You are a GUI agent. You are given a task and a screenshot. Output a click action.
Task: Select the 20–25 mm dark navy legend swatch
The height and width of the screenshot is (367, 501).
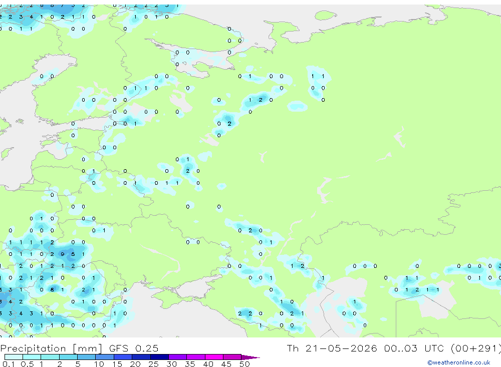click(141, 357)
